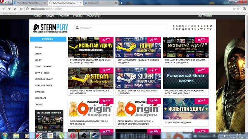Open the Origin Random 10 руб card
Screen dimensions: 248x139
click(x=138, y=112)
